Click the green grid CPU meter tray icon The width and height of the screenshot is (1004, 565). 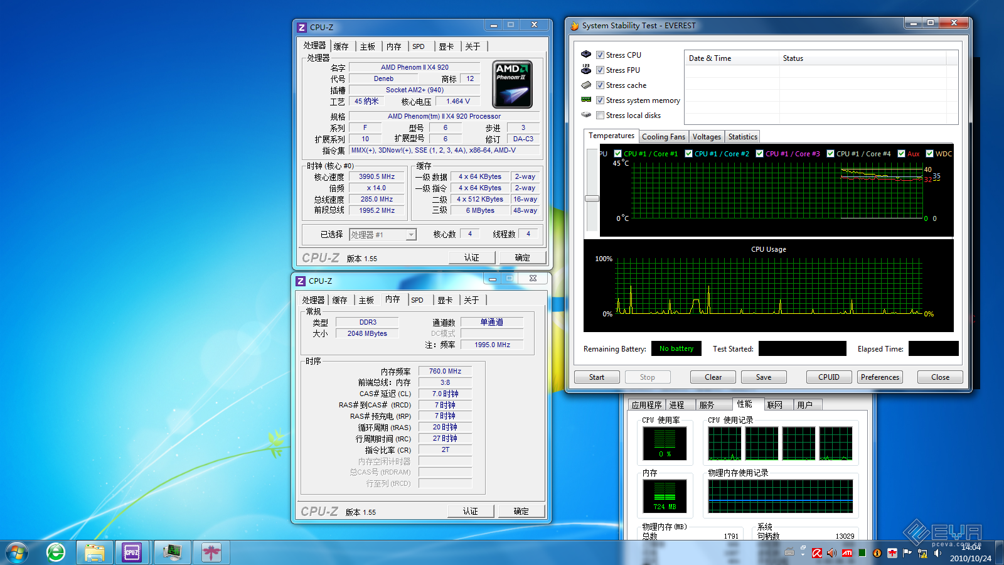(862, 553)
